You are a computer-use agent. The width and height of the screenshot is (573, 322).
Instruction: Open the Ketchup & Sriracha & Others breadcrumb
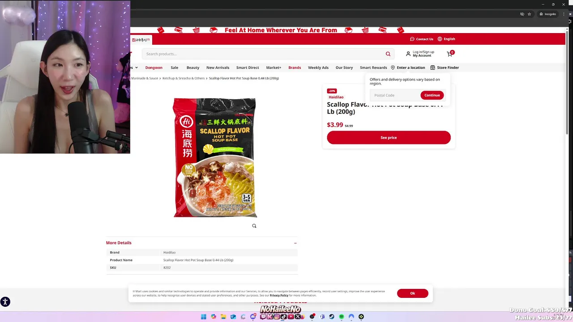(184, 78)
